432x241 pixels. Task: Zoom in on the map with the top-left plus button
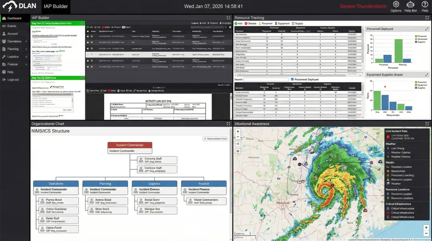click(238, 131)
